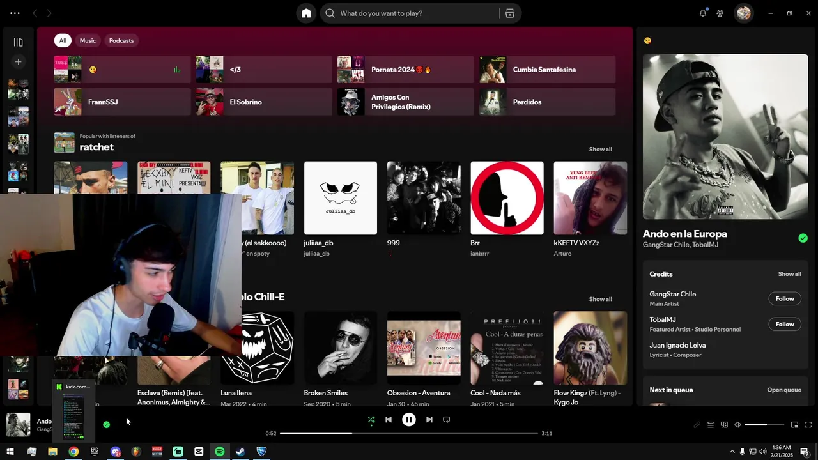Open Perdidos tile
Screen dimensions: 818x460
tap(548, 102)
